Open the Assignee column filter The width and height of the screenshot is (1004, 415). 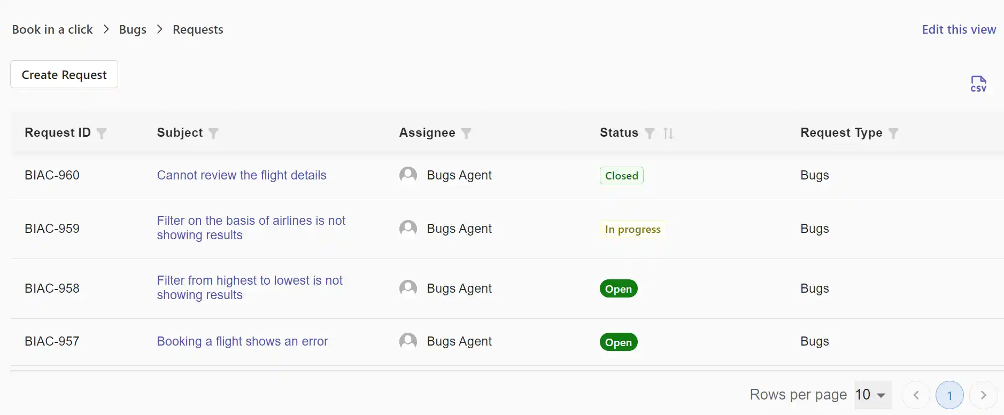pyautogui.click(x=466, y=133)
